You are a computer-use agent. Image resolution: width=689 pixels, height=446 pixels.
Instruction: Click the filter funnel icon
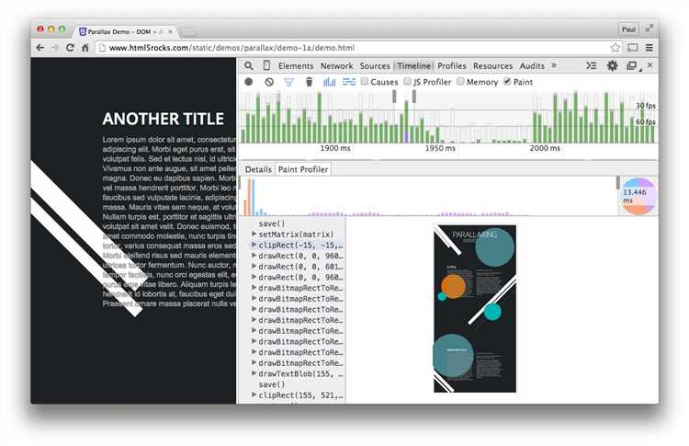click(x=288, y=82)
